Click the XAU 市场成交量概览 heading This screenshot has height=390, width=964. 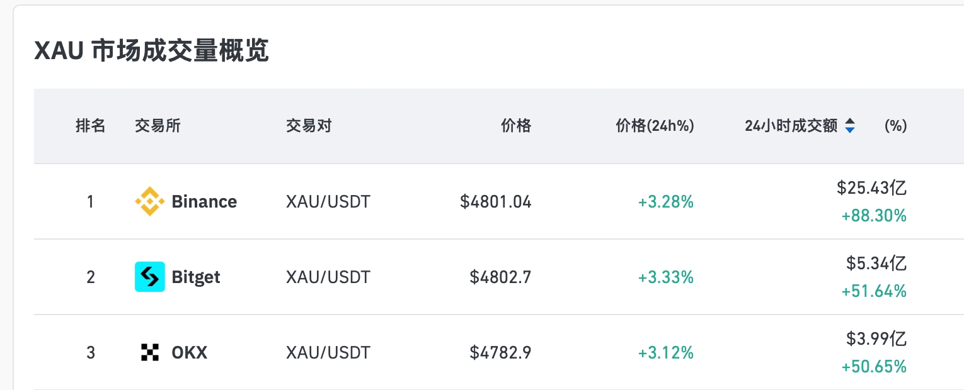tap(151, 51)
